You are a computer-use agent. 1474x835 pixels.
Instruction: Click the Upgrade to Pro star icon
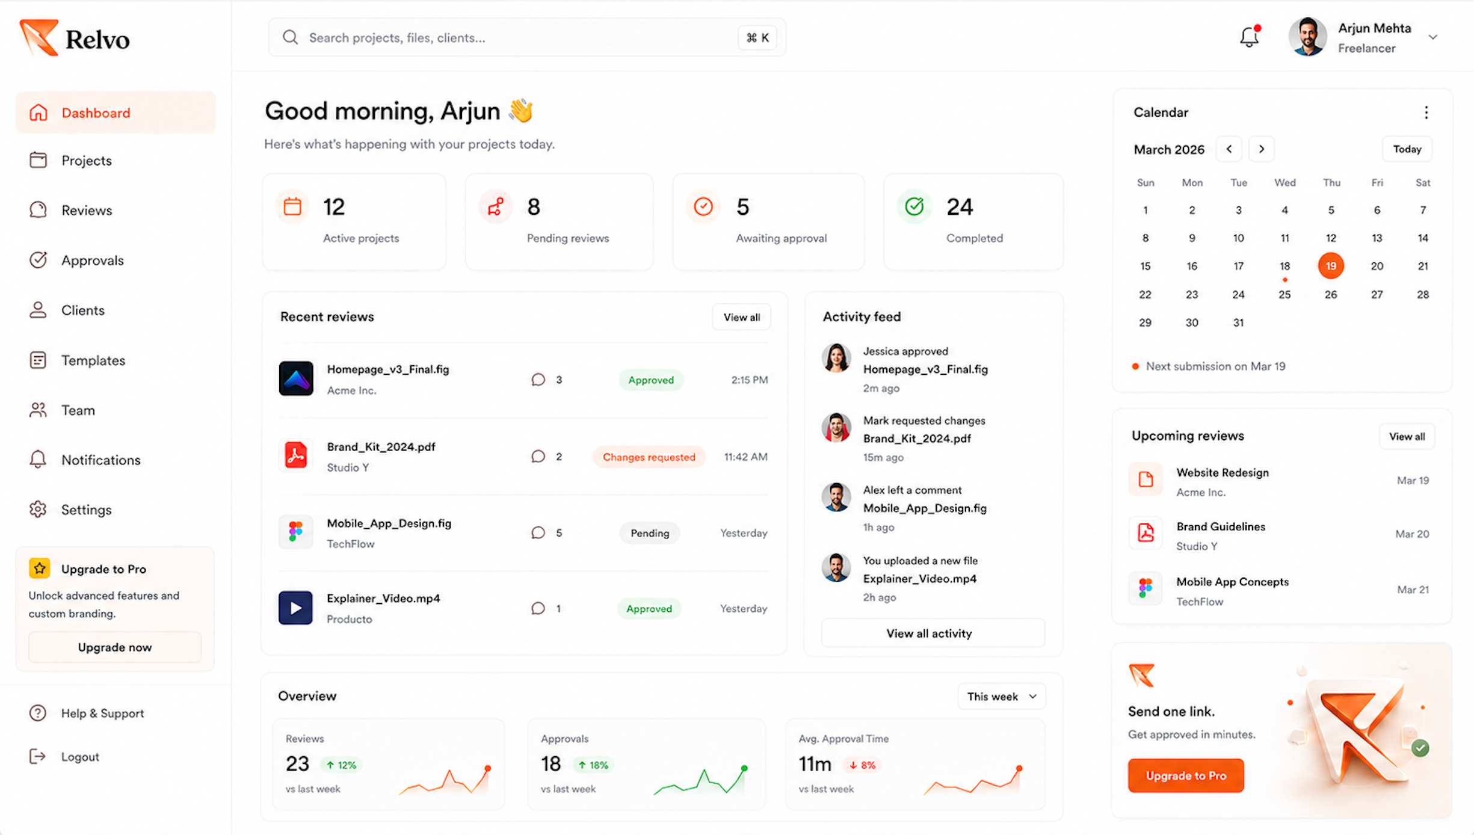(40, 568)
